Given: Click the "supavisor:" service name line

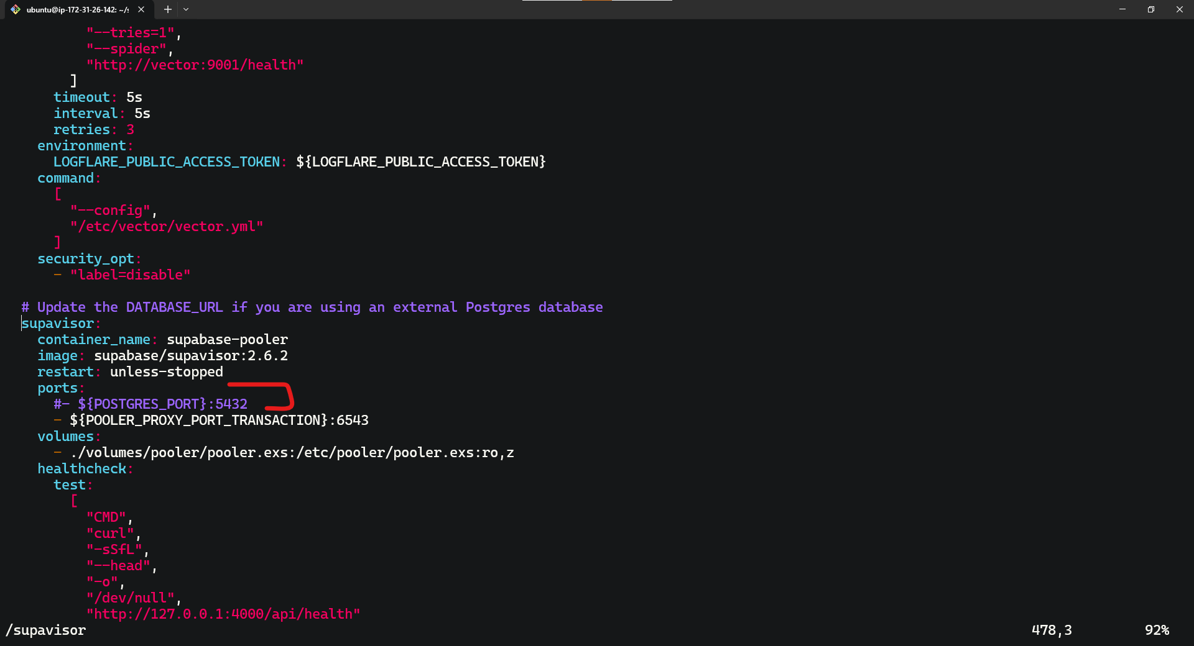Looking at the screenshot, I should (61, 324).
